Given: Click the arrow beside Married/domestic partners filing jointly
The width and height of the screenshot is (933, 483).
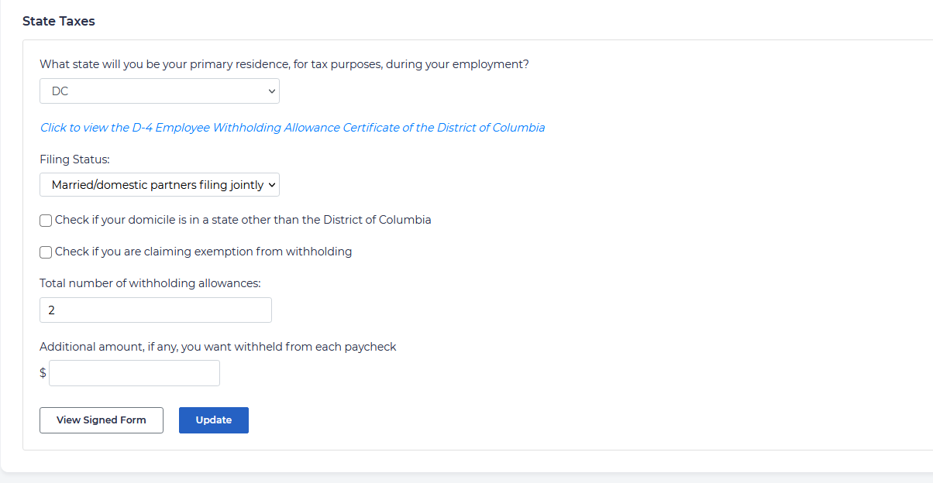Looking at the screenshot, I should click(271, 185).
